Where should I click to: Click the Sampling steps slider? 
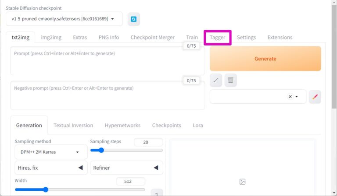[126, 150]
